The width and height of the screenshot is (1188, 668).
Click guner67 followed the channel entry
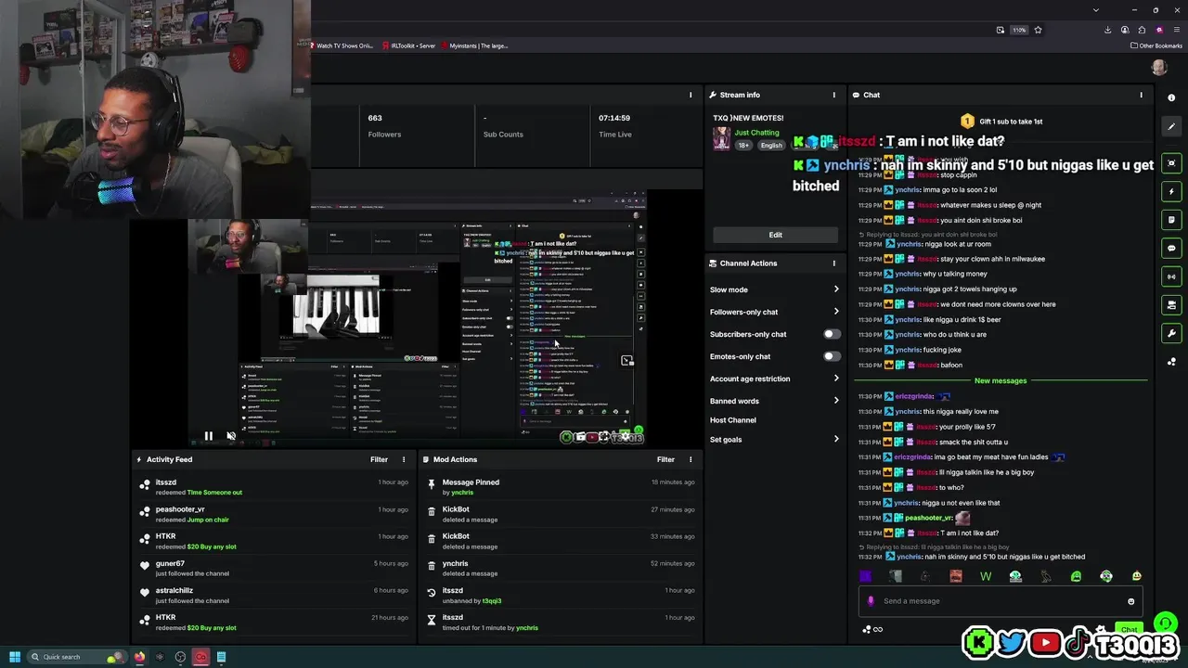pos(274,569)
